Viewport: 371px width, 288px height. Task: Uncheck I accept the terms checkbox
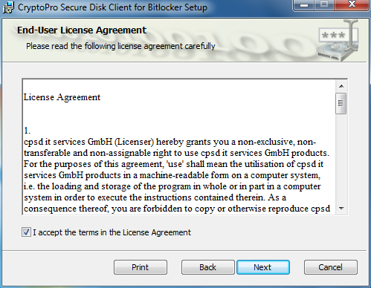(26, 232)
